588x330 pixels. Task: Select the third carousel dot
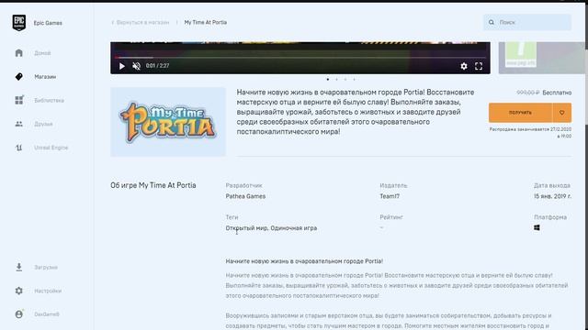click(345, 80)
